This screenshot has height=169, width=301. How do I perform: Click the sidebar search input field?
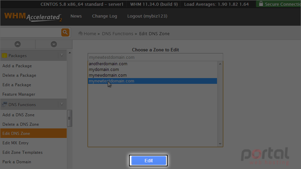[31, 32]
